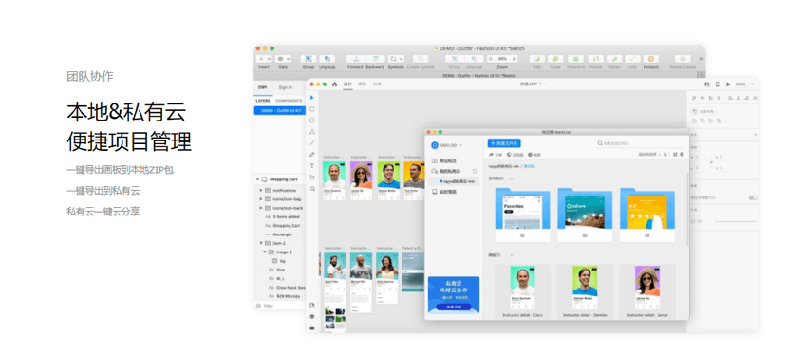Screen dimensions: 786x355
Task: Click the blue new folder button
Action: click(504, 143)
